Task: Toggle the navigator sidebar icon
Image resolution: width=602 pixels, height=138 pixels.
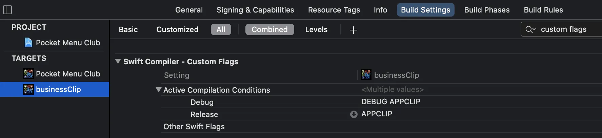Action: [7, 10]
